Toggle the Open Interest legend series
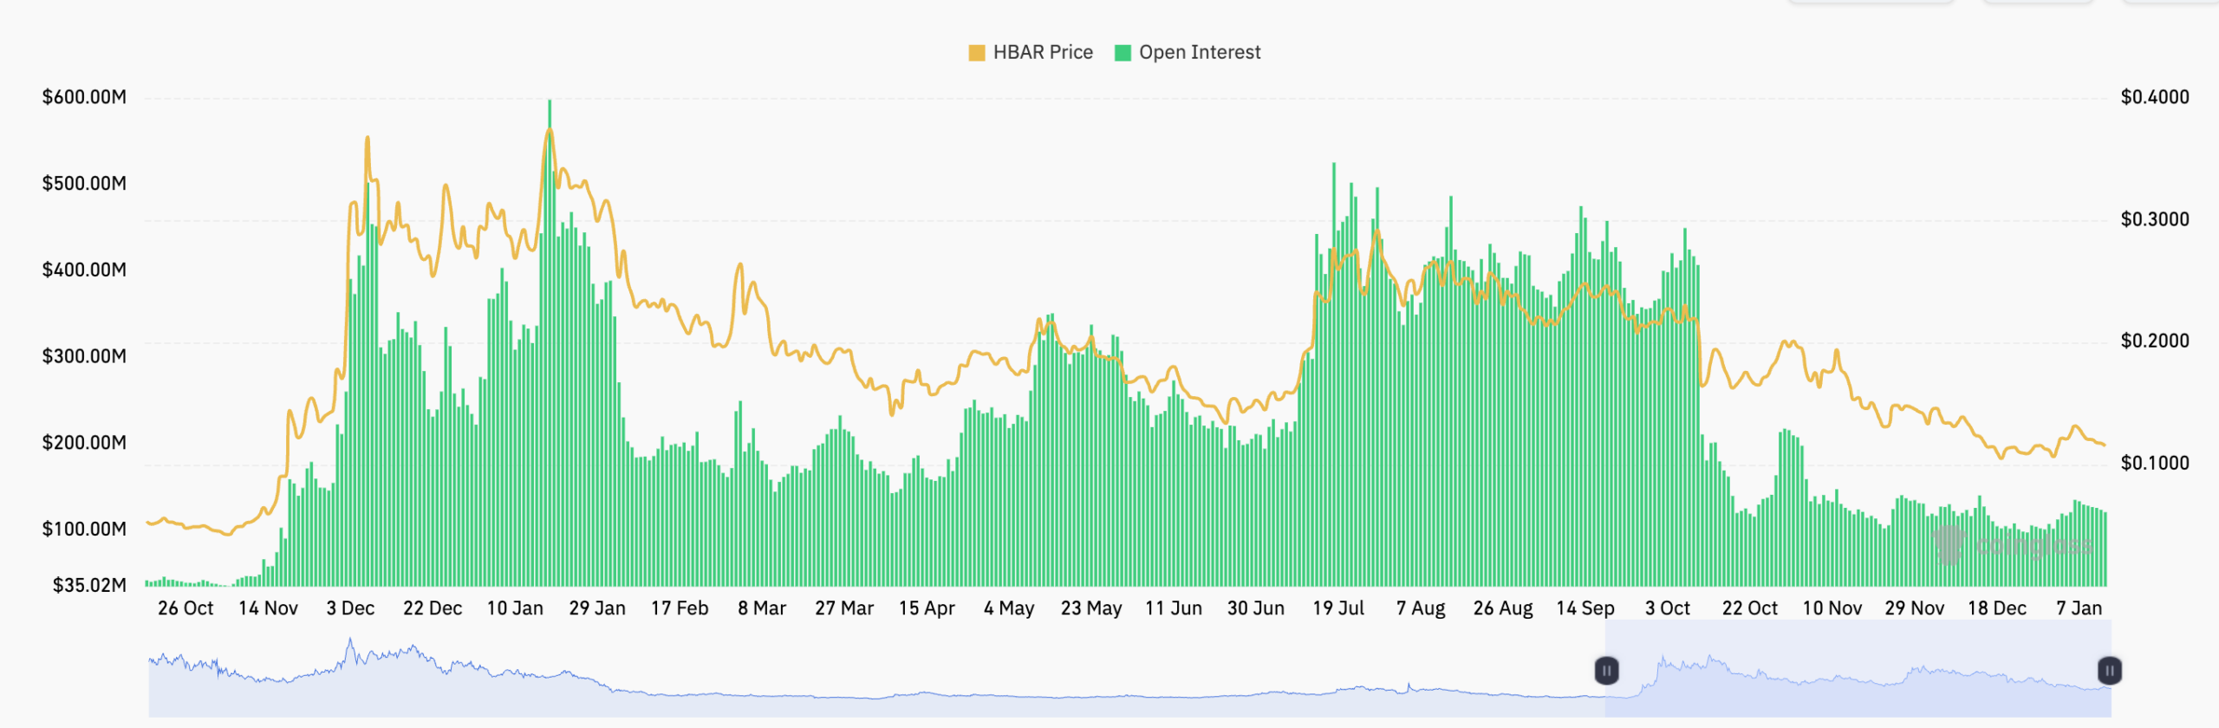This screenshot has height=728, width=2219. 1188,53
